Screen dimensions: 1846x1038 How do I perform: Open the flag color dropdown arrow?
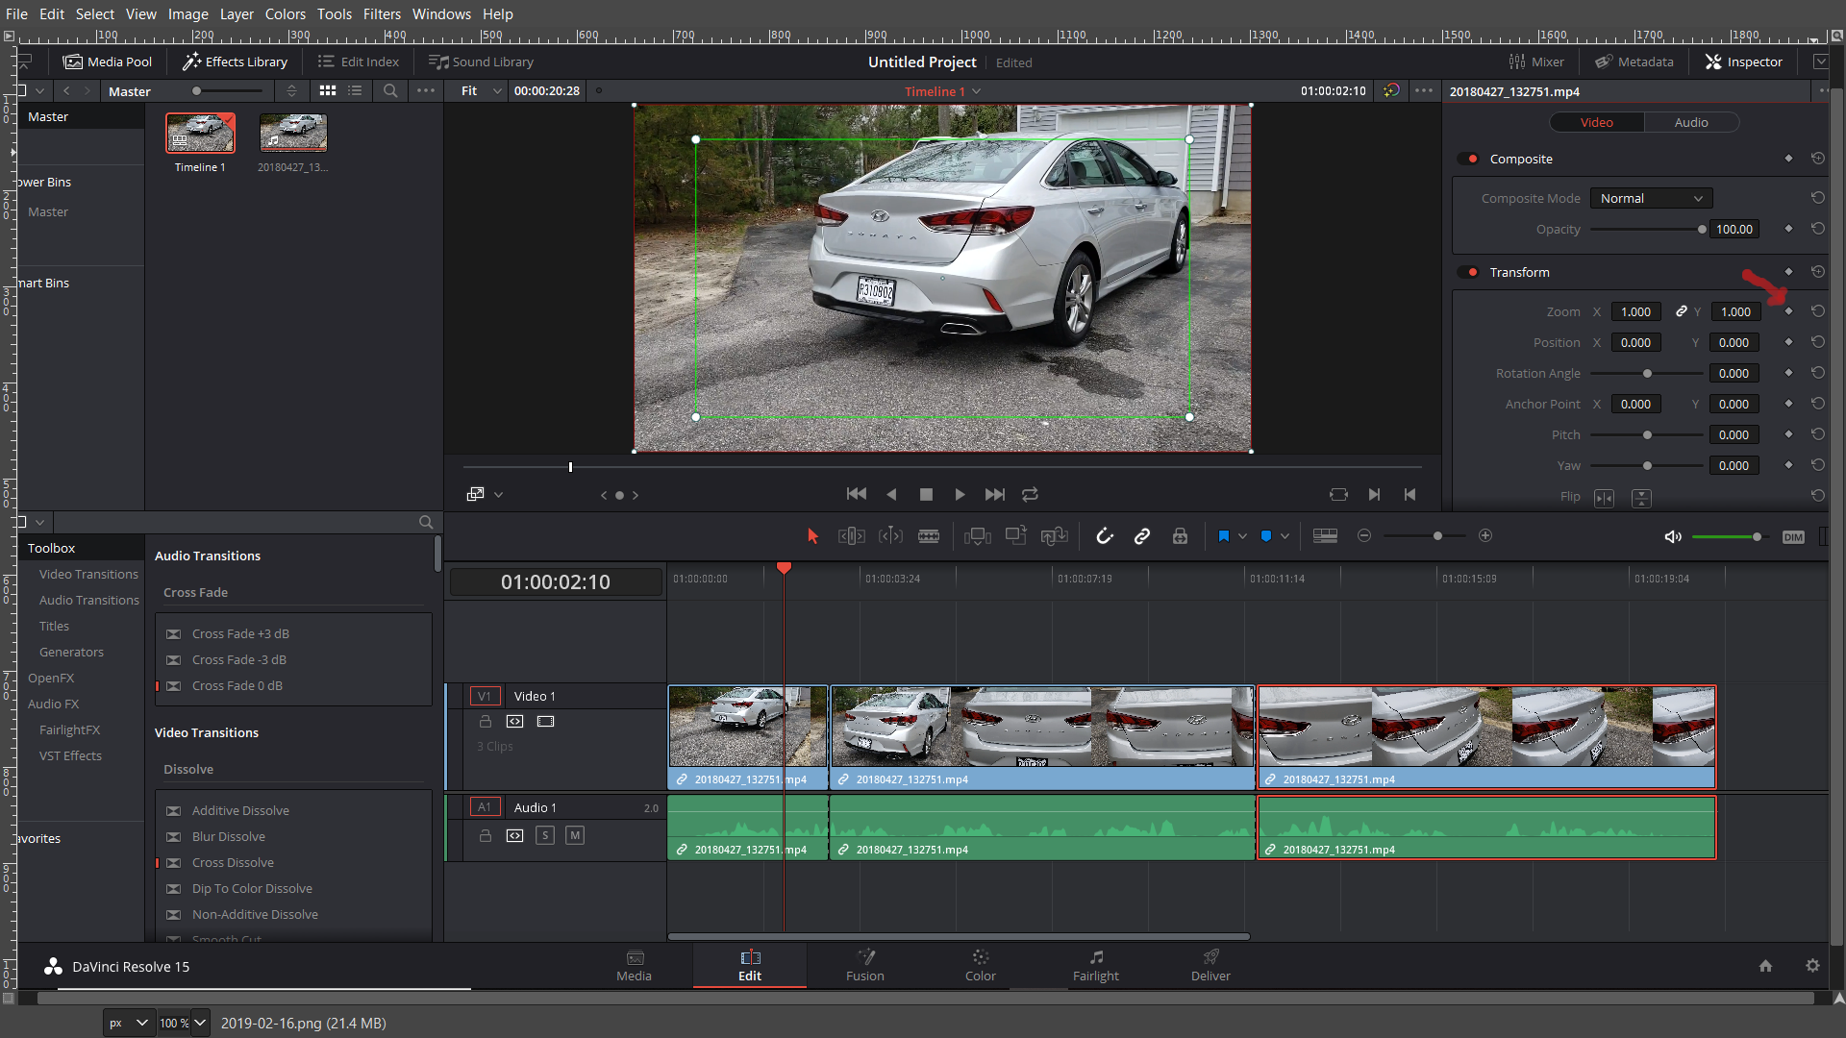coord(1243,536)
